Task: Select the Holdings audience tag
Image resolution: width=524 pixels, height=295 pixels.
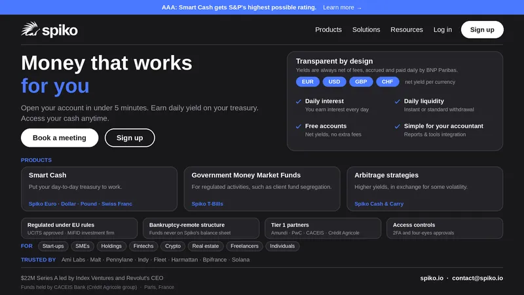Action: (111, 246)
